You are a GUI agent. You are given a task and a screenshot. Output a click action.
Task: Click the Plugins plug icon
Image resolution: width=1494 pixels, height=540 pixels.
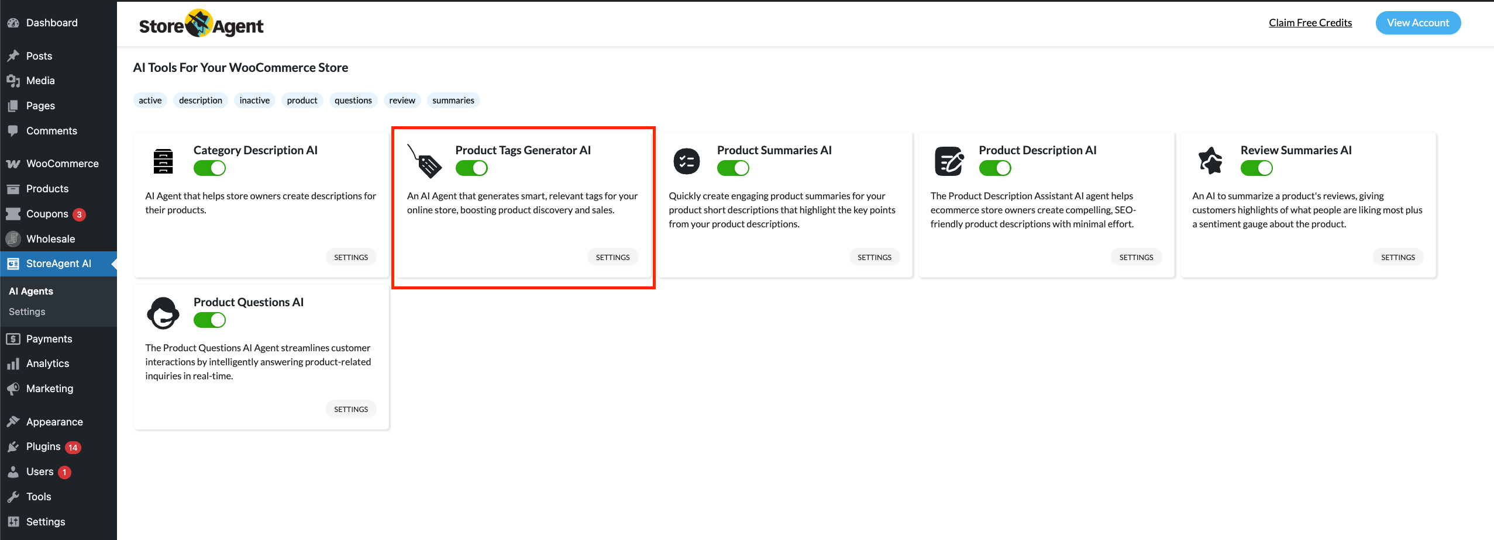pos(13,446)
